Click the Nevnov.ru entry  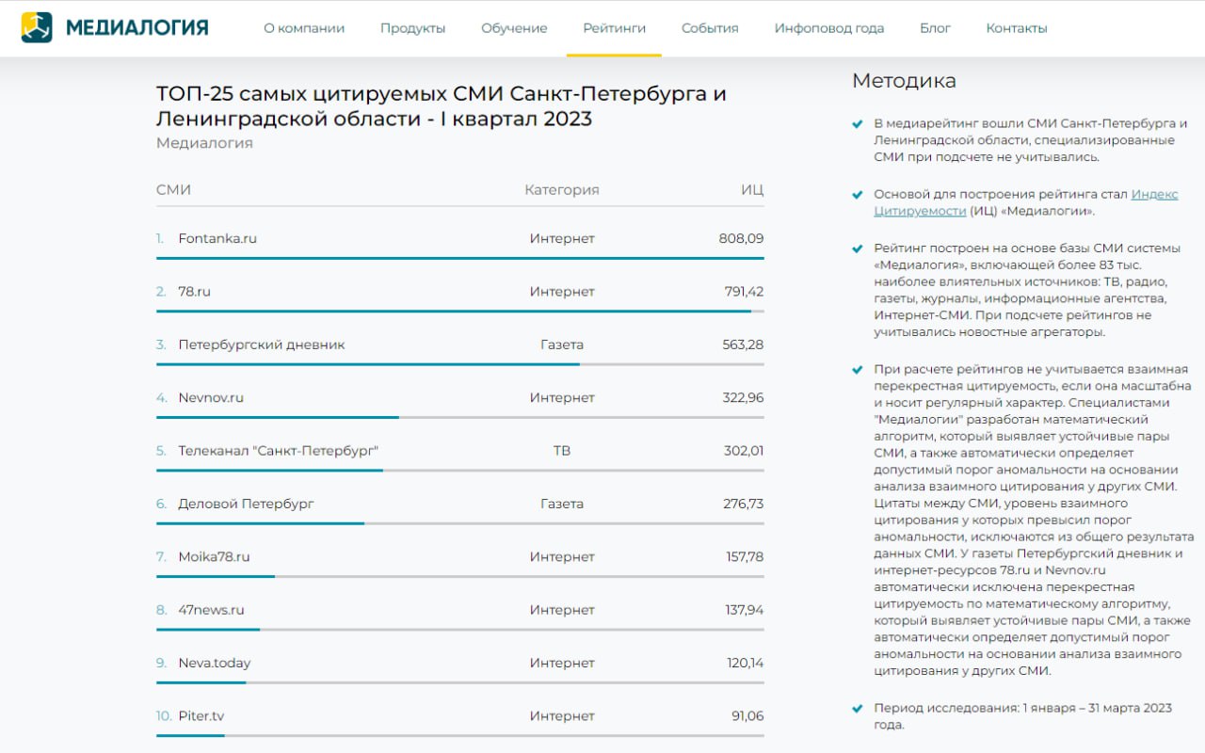click(211, 397)
